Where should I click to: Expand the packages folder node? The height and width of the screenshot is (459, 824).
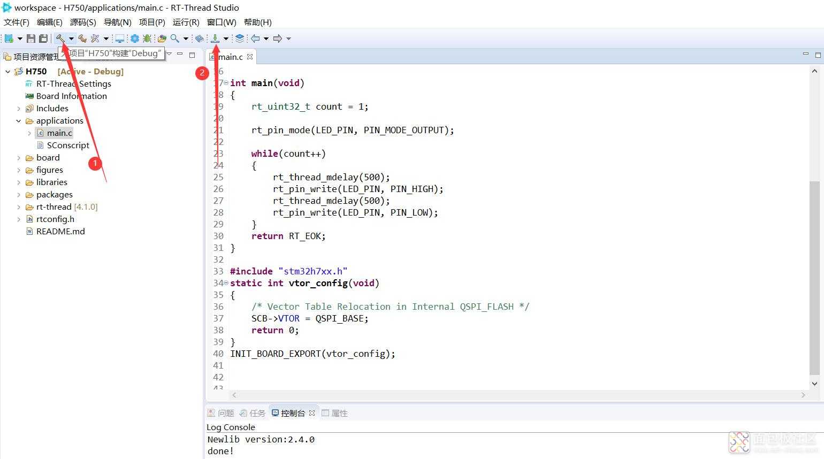pyautogui.click(x=19, y=195)
